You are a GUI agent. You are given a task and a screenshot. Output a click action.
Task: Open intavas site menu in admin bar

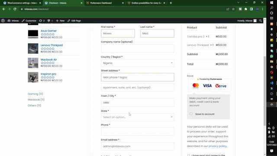coord(13,21)
